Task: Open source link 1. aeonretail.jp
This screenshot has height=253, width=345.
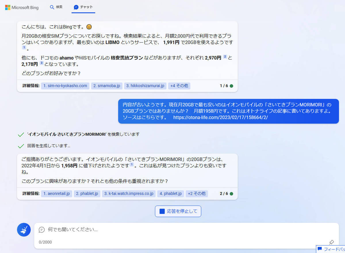Action: [x=57, y=193]
